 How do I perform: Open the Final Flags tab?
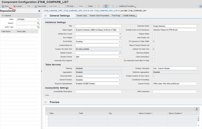coord(116,16)
